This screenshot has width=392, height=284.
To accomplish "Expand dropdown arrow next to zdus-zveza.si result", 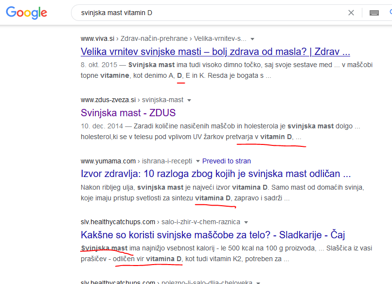I will pyautogui.click(x=189, y=100).
